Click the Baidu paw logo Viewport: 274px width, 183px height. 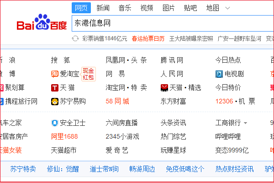(42, 22)
